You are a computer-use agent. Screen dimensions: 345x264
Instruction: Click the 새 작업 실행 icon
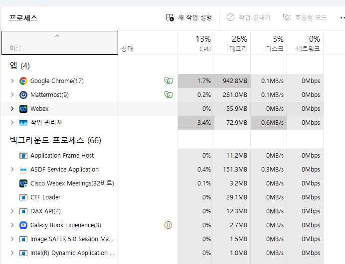(170, 17)
